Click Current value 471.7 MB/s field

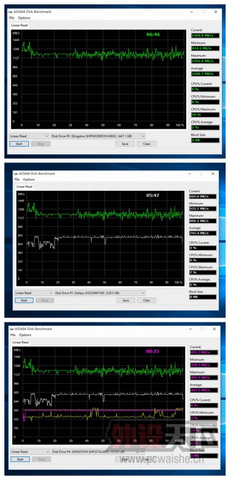pyautogui.click(x=204, y=352)
